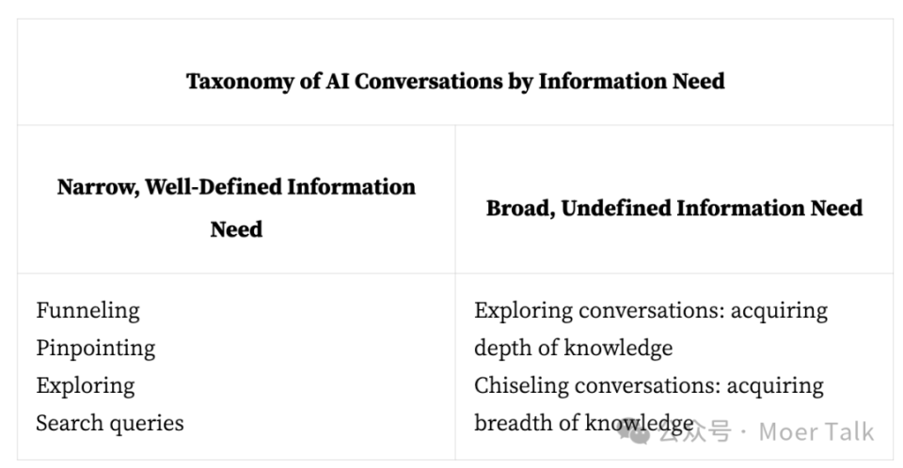
Task: Click the Exploring conversations line
Action: click(650, 310)
